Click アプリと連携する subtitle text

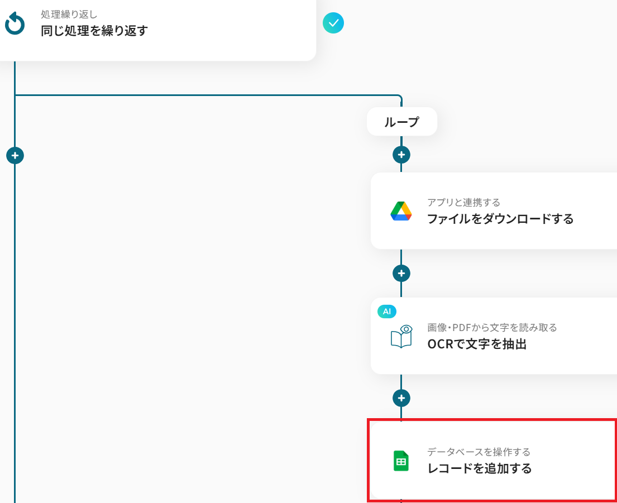click(x=463, y=203)
